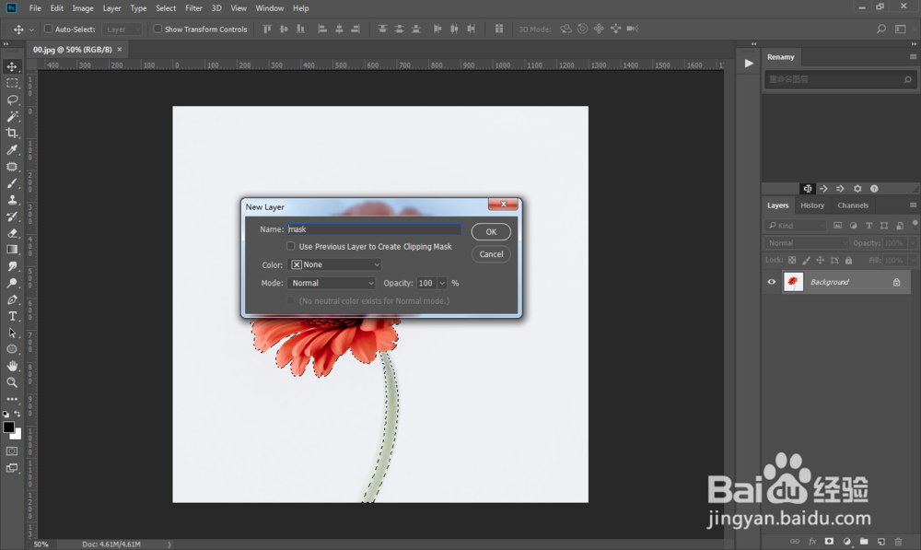Click the add layer mask icon

829,541
